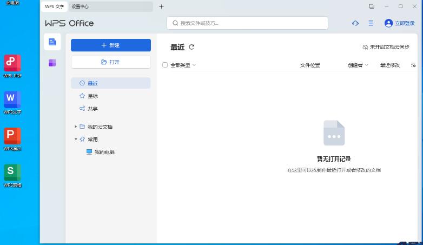Open the WPS文字 desktop icon

[x=12, y=103]
